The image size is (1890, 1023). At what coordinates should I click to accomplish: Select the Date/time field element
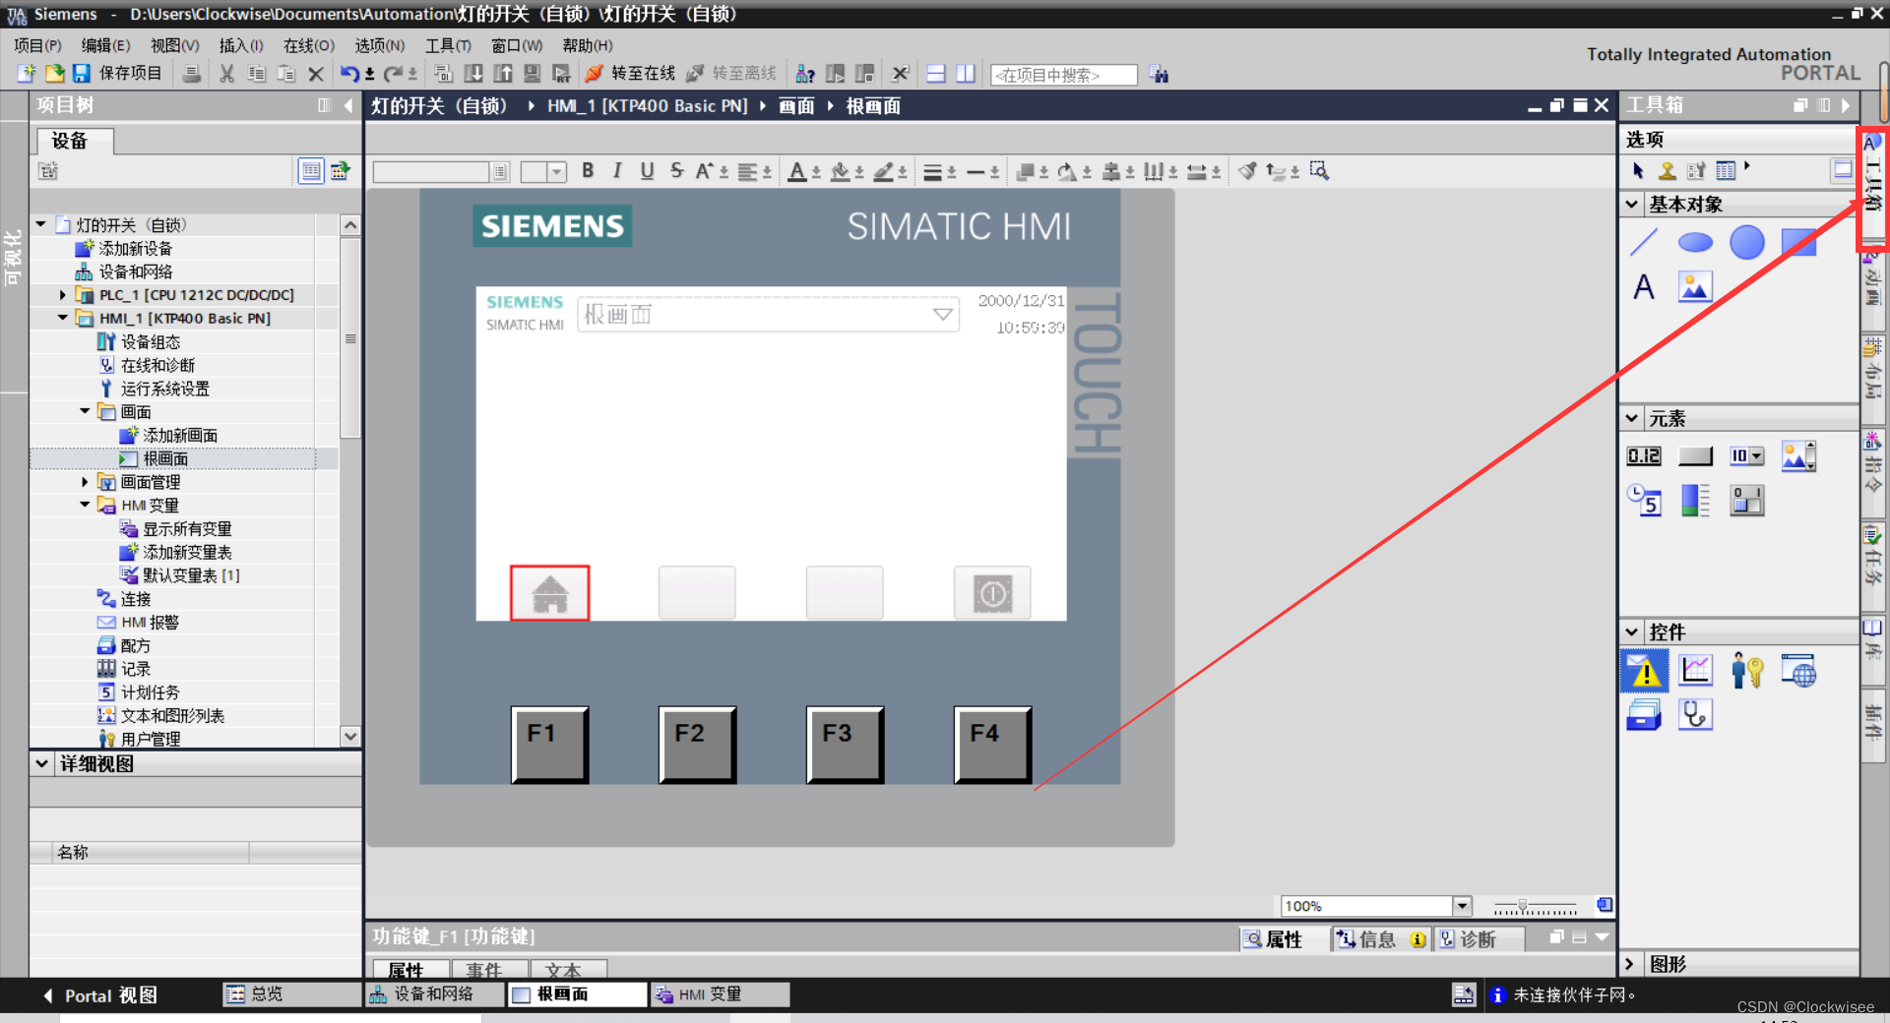point(1644,501)
